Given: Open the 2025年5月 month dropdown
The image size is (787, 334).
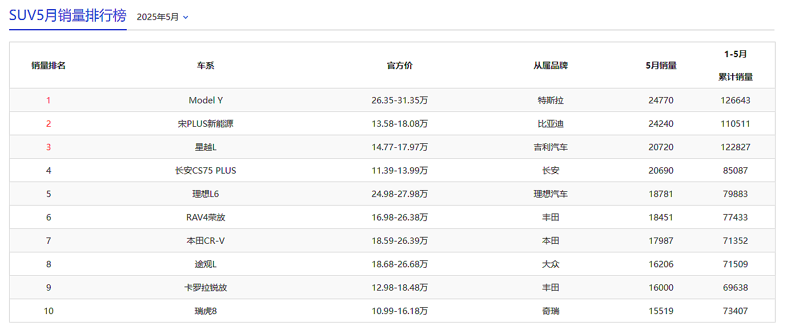Looking at the screenshot, I should (x=162, y=17).
